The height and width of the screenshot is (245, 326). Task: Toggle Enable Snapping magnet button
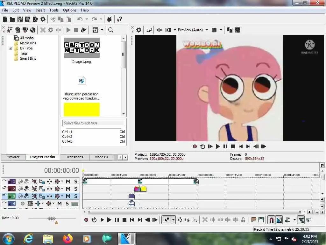click(x=271, y=220)
